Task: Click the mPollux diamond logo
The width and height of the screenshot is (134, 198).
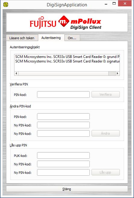Action: click(x=64, y=21)
